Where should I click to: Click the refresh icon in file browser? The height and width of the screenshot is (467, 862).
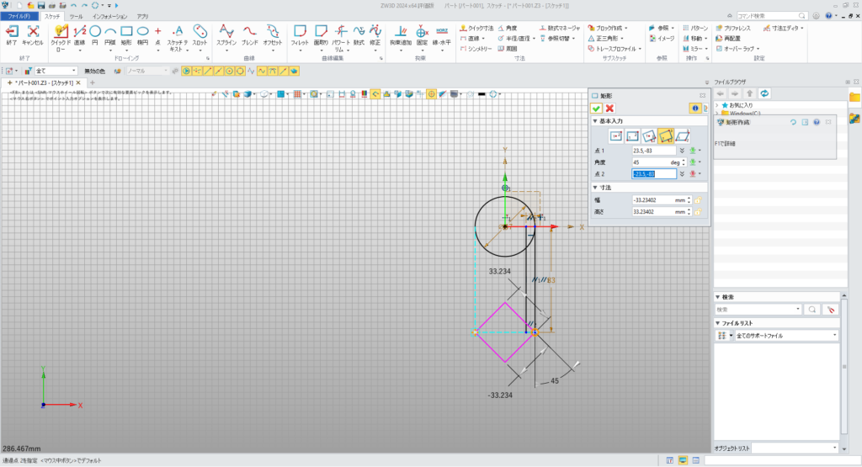764,93
